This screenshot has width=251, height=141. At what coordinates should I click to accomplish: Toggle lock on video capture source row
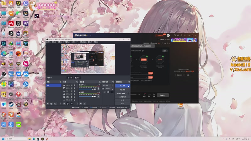74,94
